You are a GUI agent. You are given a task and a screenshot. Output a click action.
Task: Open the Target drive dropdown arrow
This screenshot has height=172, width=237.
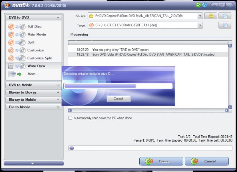click(x=200, y=25)
